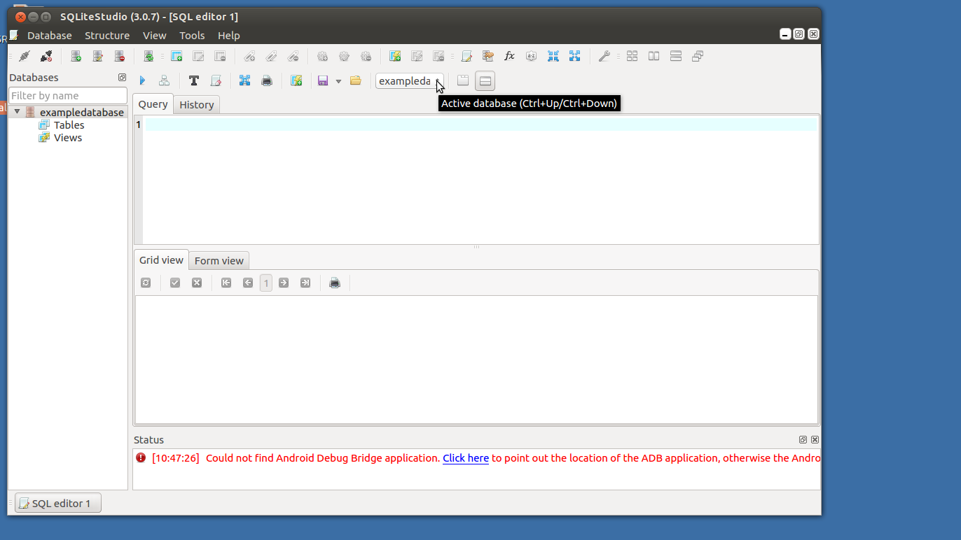Viewport: 961px width, 540px height.
Task: Open save options dropdown arrow
Action: click(x=338, y=82)
